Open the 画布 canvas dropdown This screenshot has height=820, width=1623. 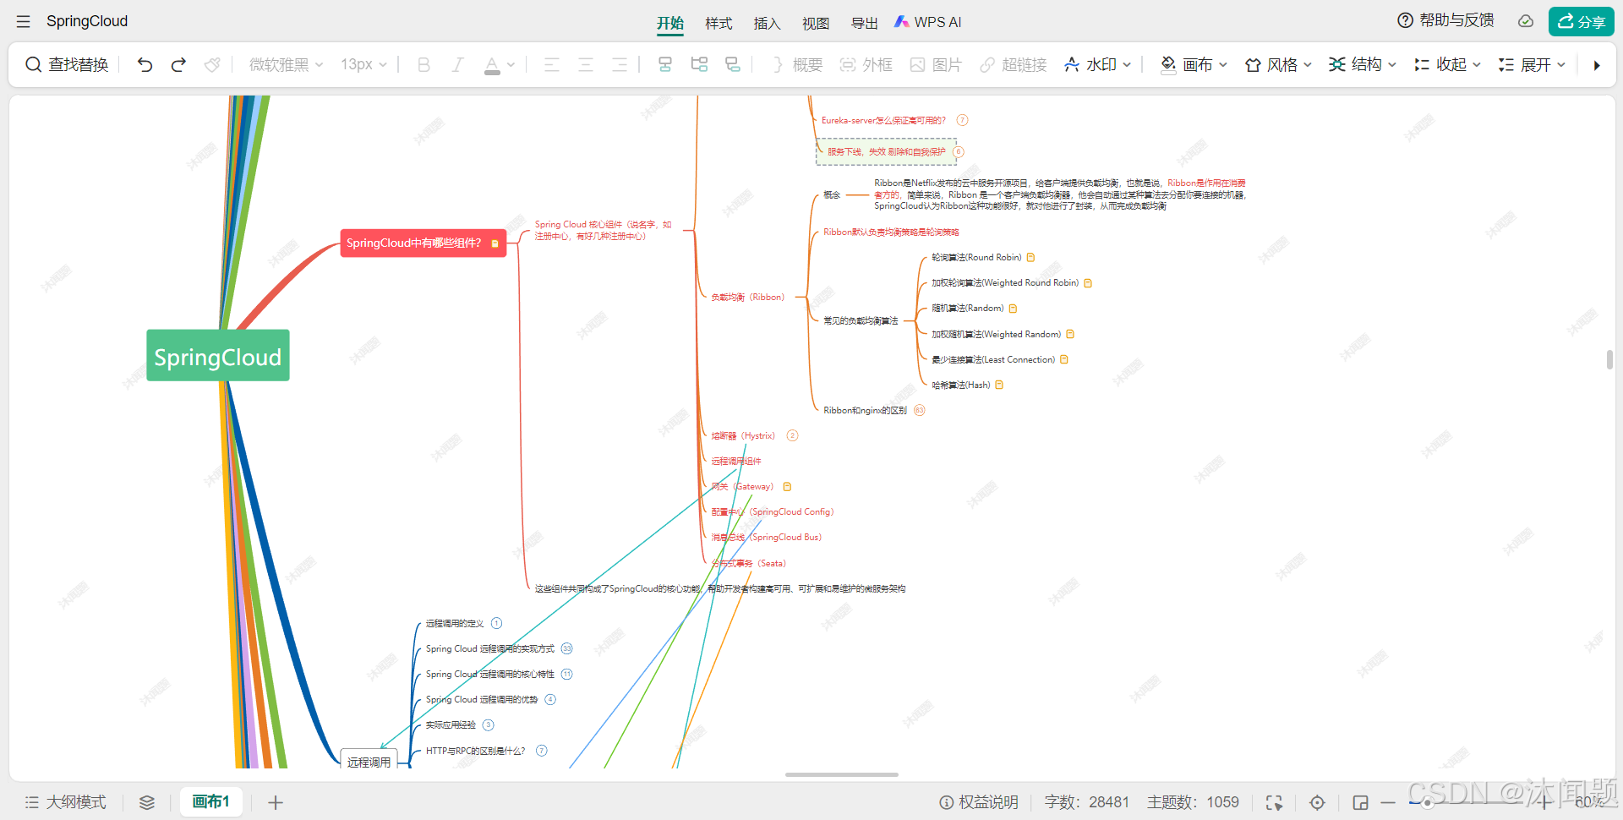1194,65
